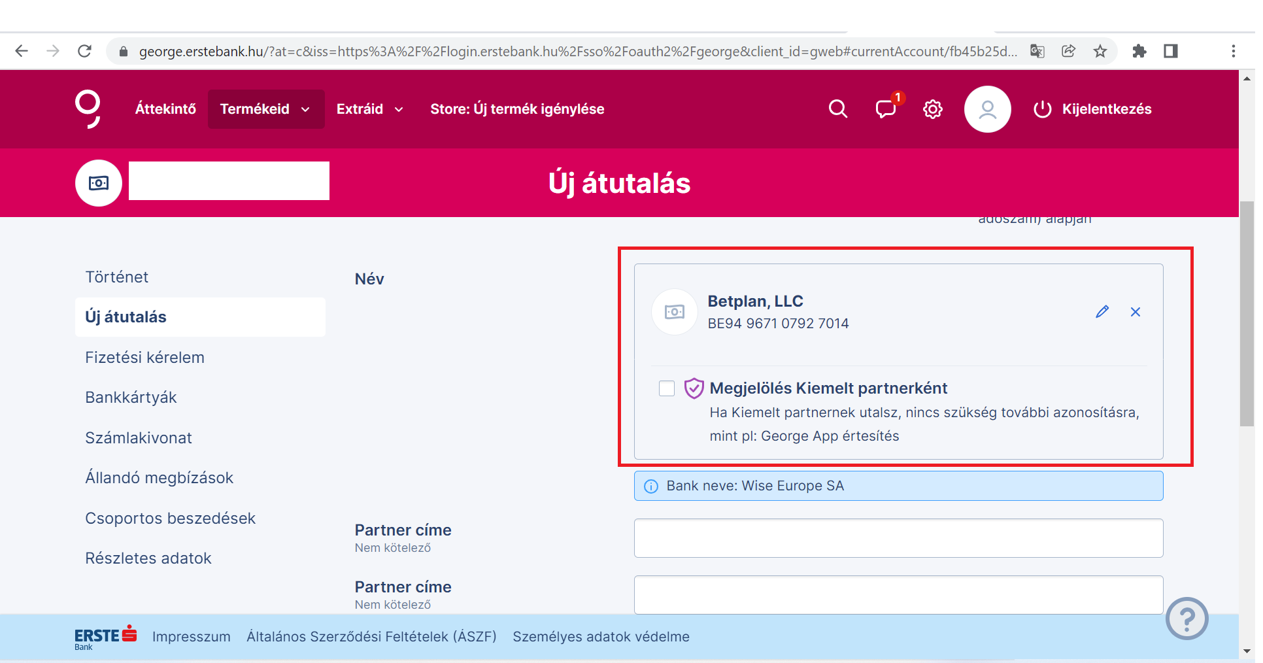Click the second Partner címe input field

(x=898, y=595)
